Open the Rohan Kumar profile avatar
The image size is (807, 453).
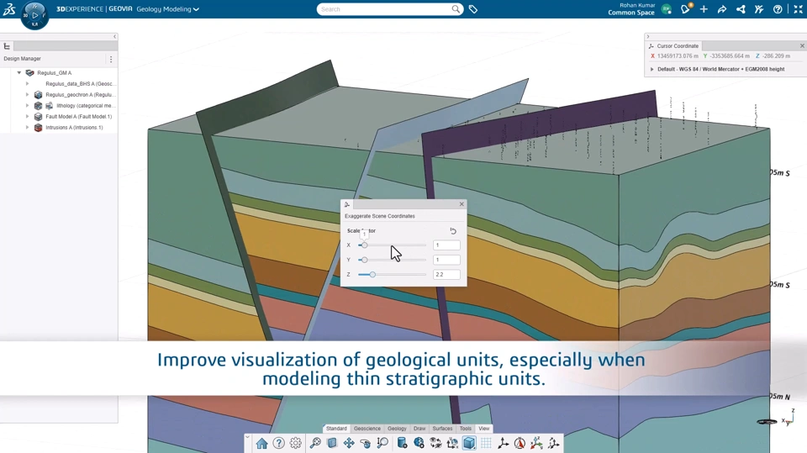(x=667, y=9)
